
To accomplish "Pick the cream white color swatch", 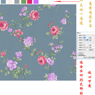I will point(10,2).
